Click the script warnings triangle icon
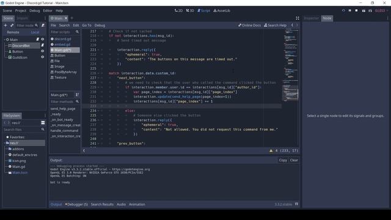The width and height of the screenshot is (391, 220). [271, 151]
